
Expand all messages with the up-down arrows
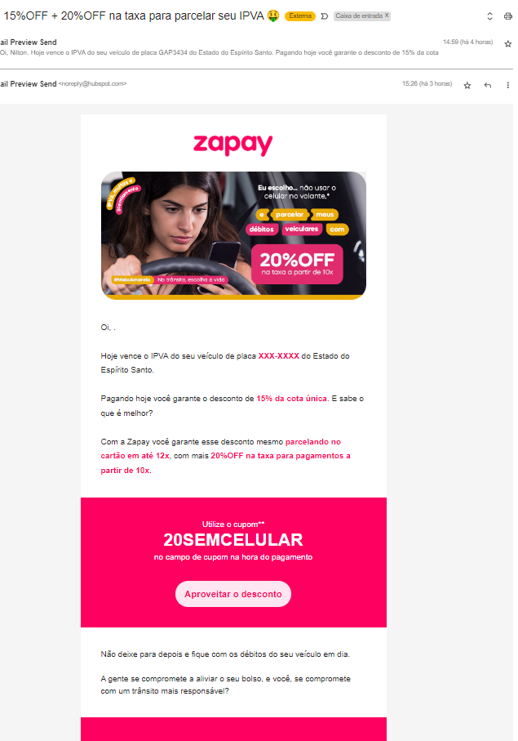[x=489, y=16]
